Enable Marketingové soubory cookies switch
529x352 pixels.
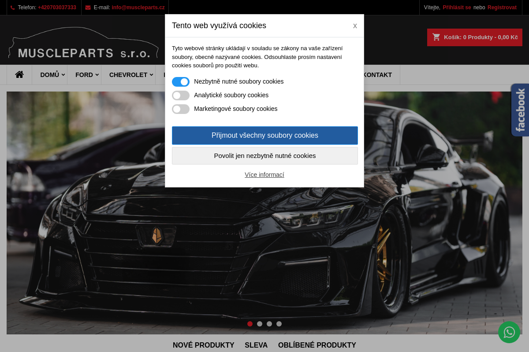coord(181,109)
